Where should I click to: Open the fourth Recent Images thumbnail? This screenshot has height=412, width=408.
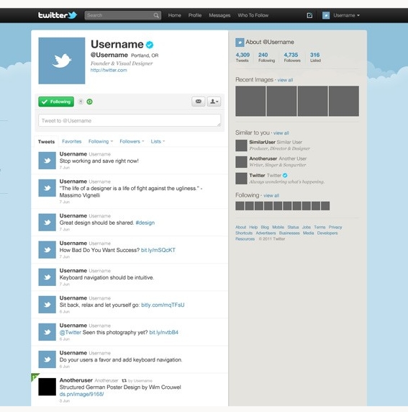point(344,101)
